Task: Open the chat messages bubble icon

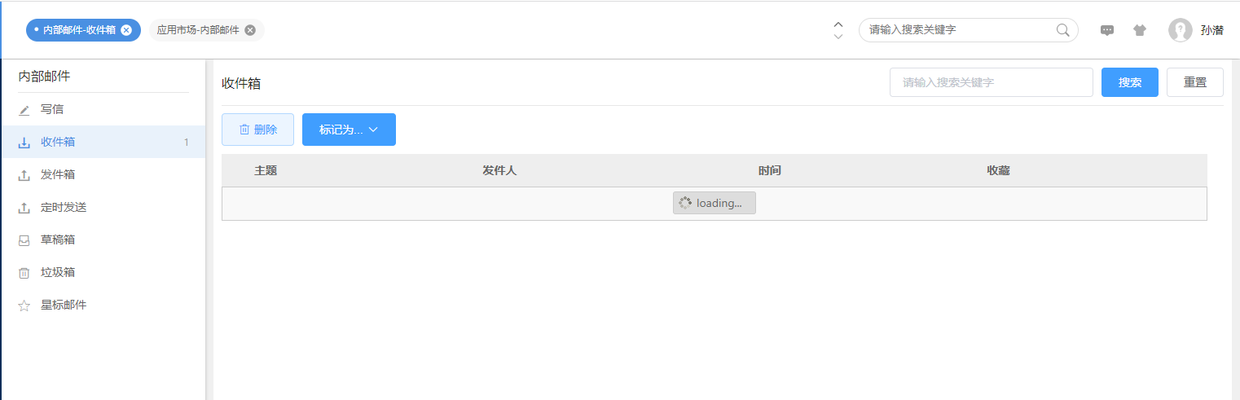Action: (1107, 30)
